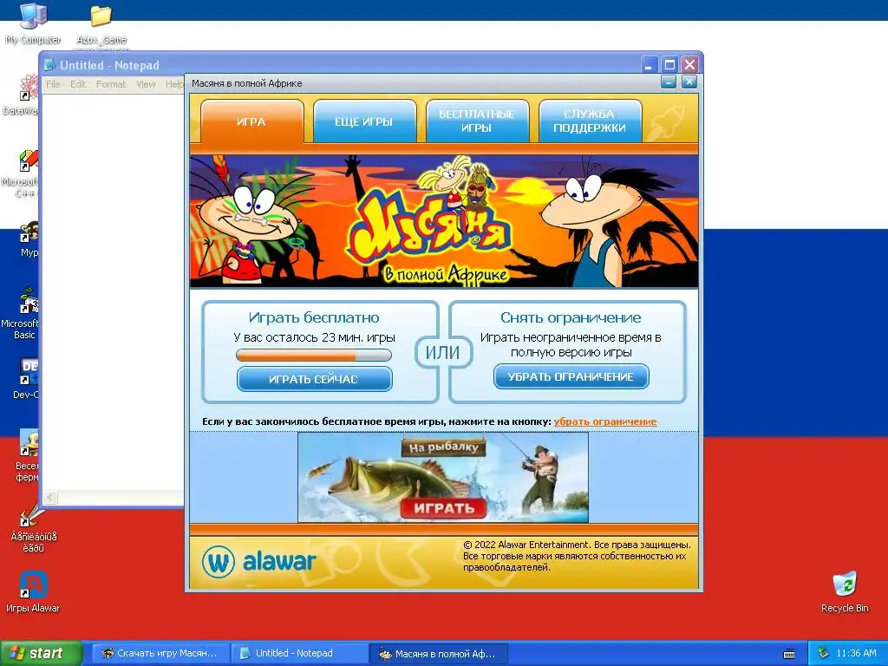Select the СЛУЖБА ПОДДЕРЖКИ tab
The image size is (888, 666).
(x=590, y=121)
